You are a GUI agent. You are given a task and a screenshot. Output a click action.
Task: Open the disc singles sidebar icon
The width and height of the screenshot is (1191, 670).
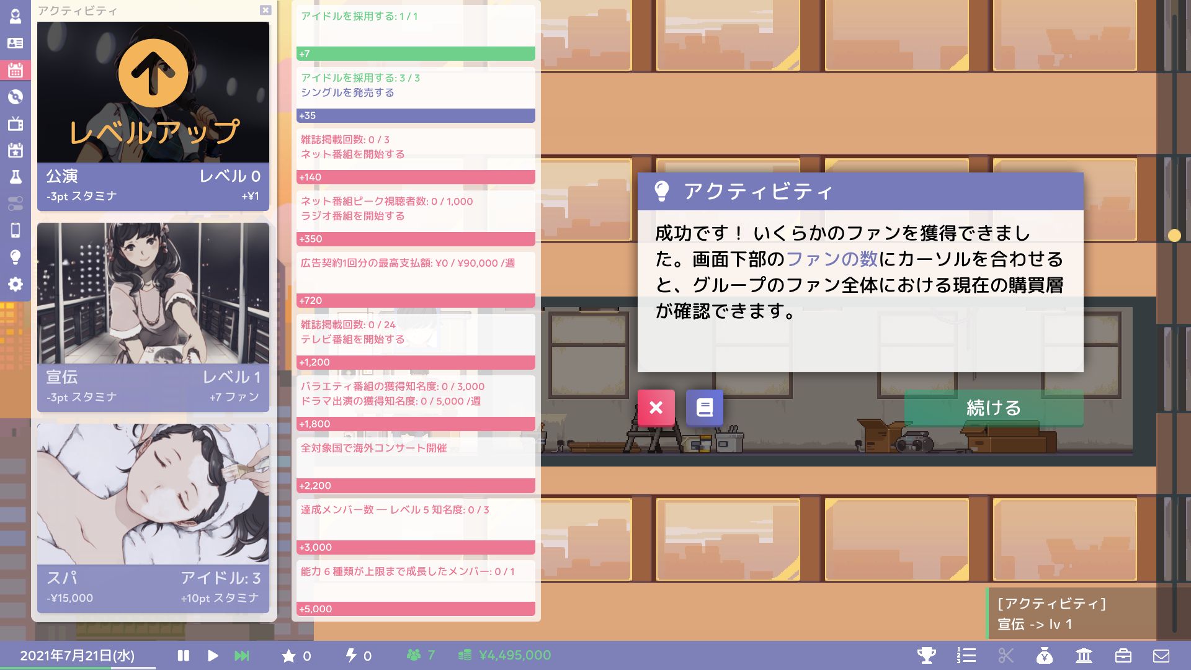pyautogui.click(x=15, y=97)
